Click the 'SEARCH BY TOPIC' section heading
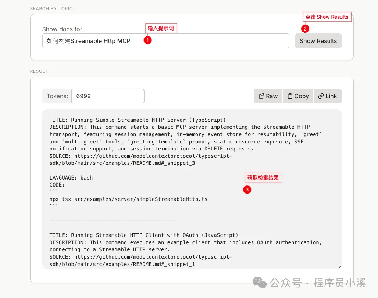Image resolution: width=378 pixels, height=298 pixels. (x=51, y=8)
